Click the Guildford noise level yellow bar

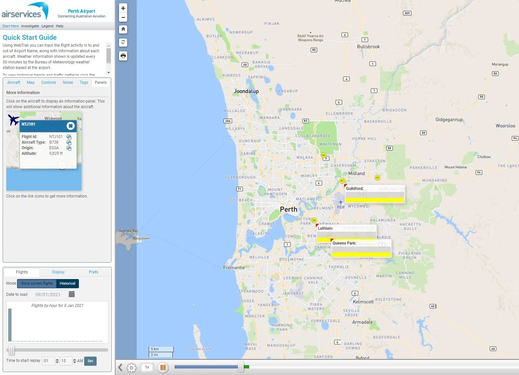tap(374, 200)
